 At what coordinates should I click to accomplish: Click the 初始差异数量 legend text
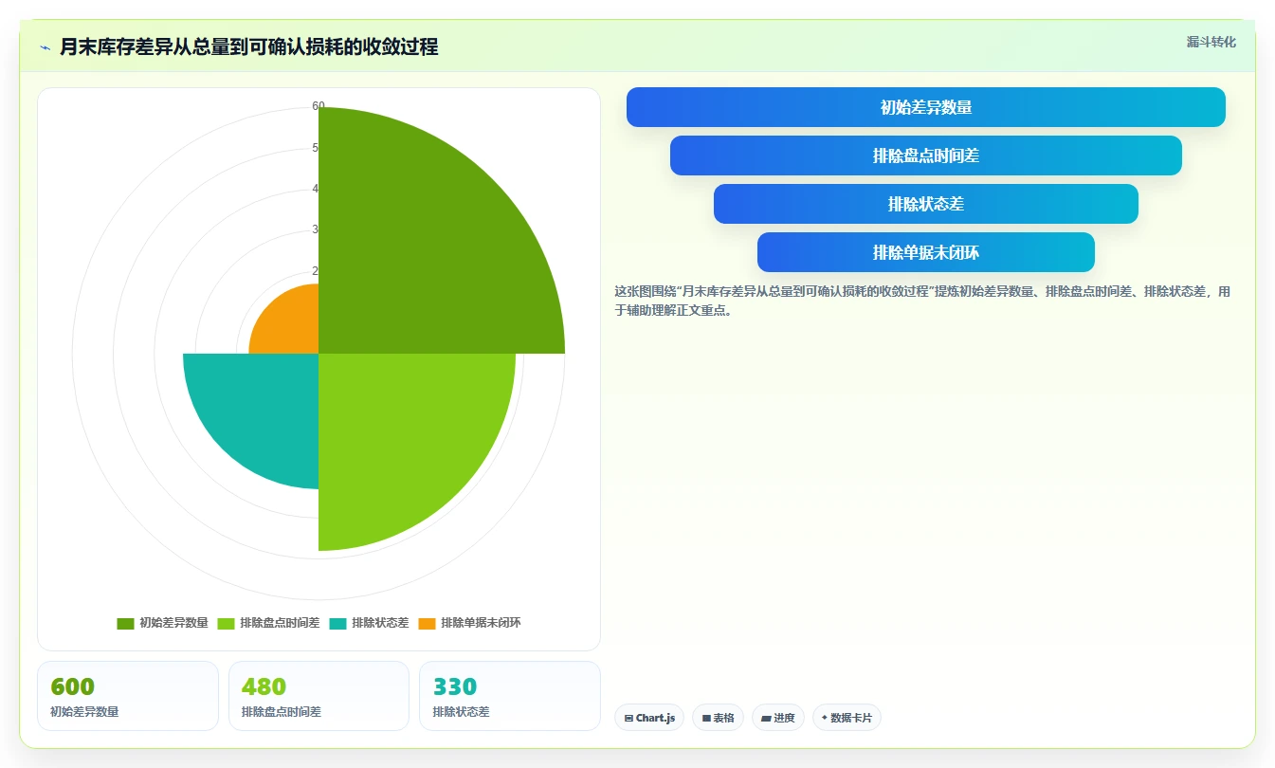(x=173, y=623)
